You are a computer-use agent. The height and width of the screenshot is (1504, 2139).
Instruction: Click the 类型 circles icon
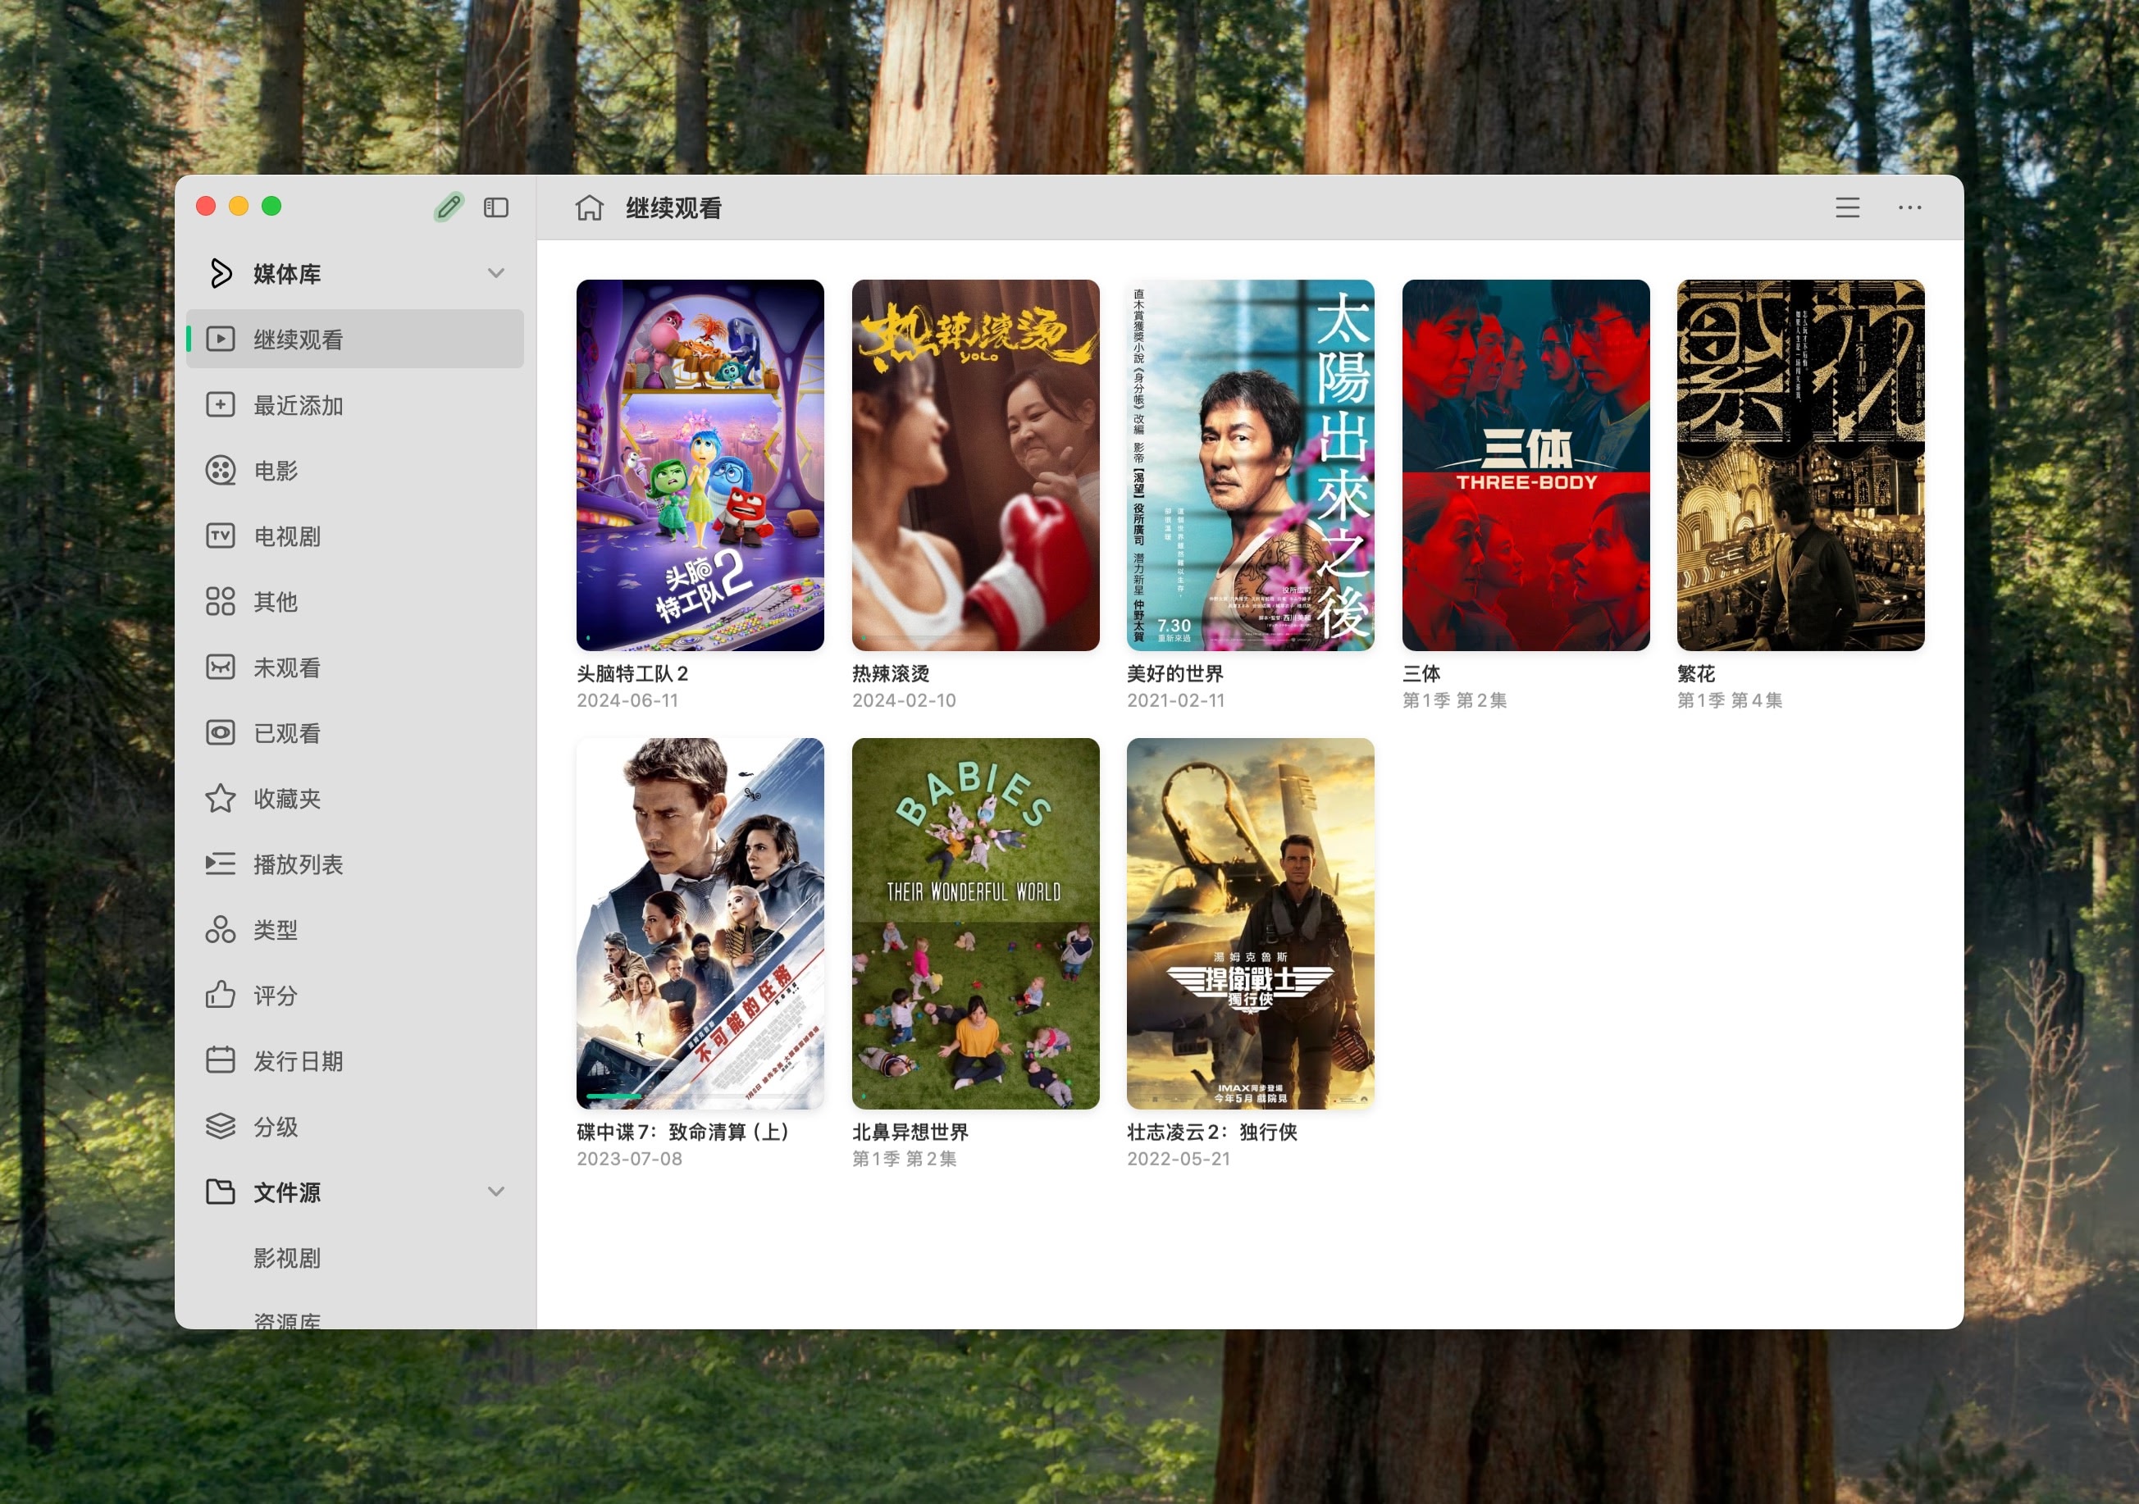[221, 929]
